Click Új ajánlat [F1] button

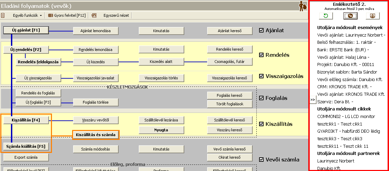tap(26, 30)
